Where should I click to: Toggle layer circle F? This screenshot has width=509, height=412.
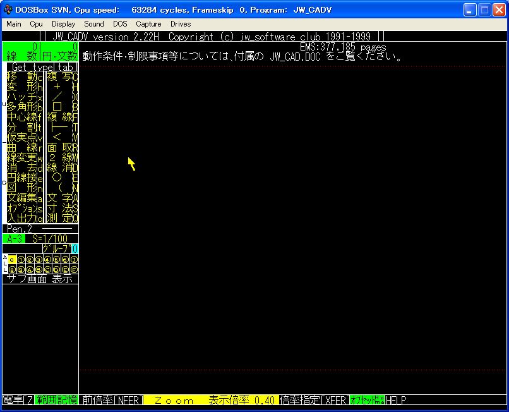coord(74,270)
